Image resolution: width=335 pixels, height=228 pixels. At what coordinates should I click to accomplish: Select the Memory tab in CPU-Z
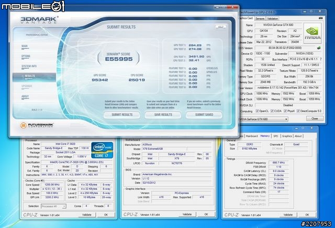point(265,136)
